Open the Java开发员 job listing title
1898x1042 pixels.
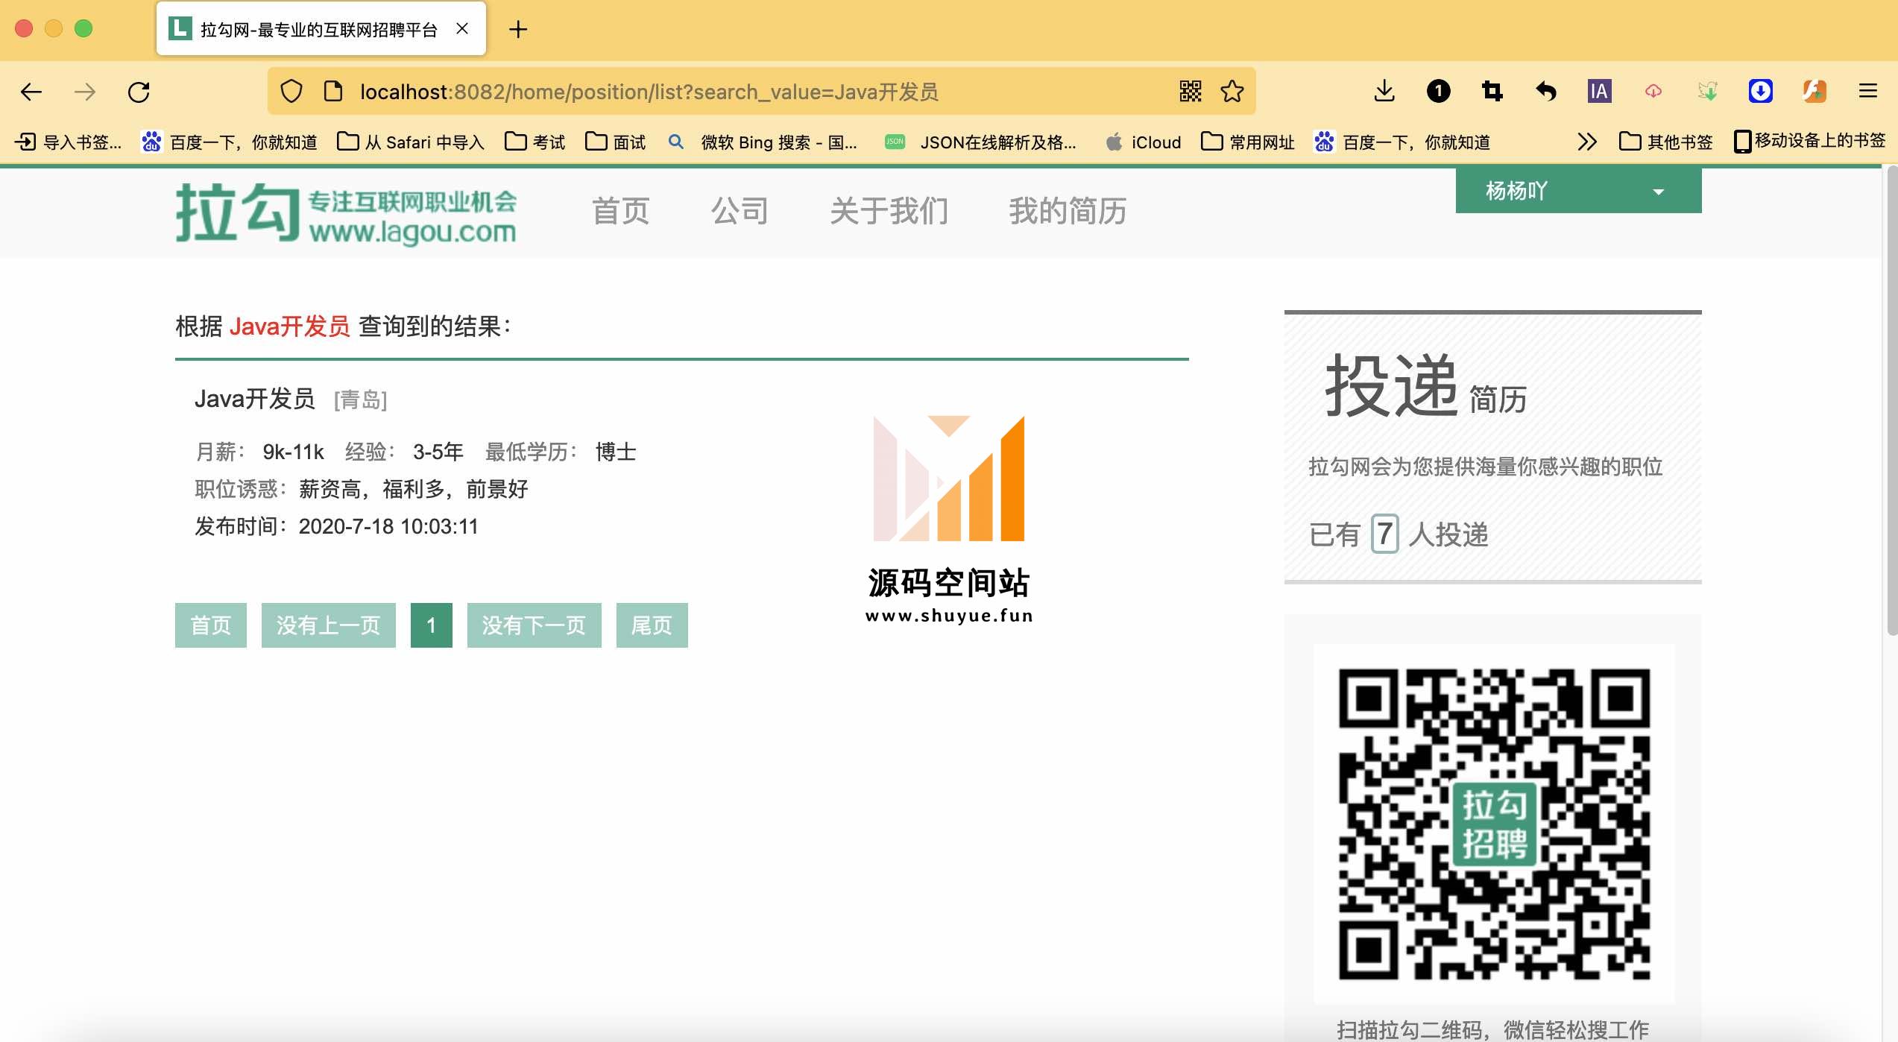pos(254,399)
